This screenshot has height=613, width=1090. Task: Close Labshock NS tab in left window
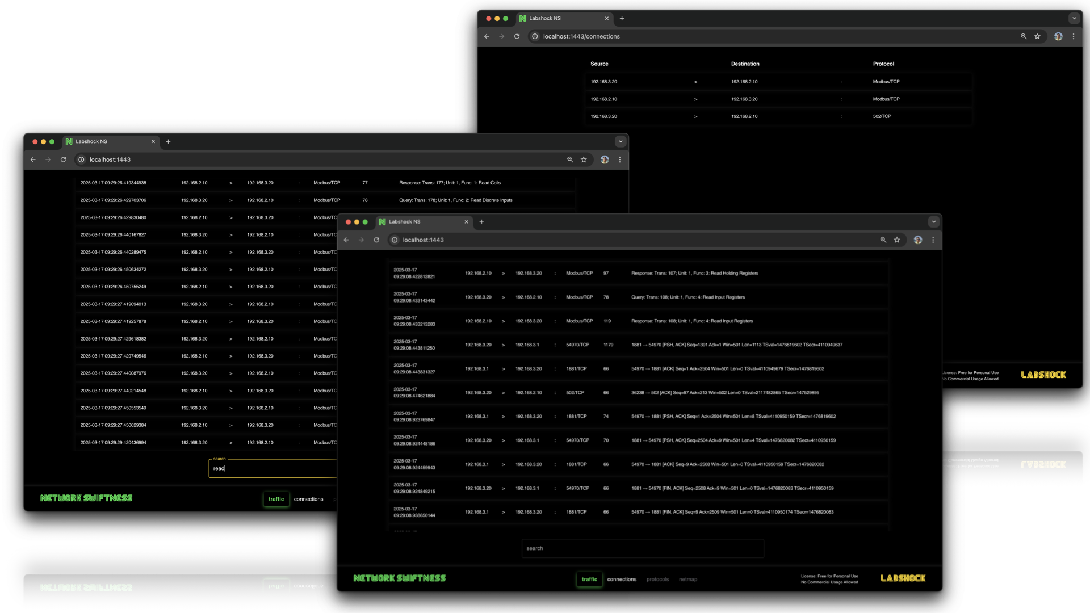pyautogui.click(x=153, y=141)
